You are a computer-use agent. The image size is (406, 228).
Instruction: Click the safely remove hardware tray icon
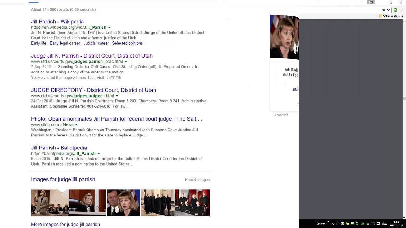pyautogui.click(x=337, y=224)
